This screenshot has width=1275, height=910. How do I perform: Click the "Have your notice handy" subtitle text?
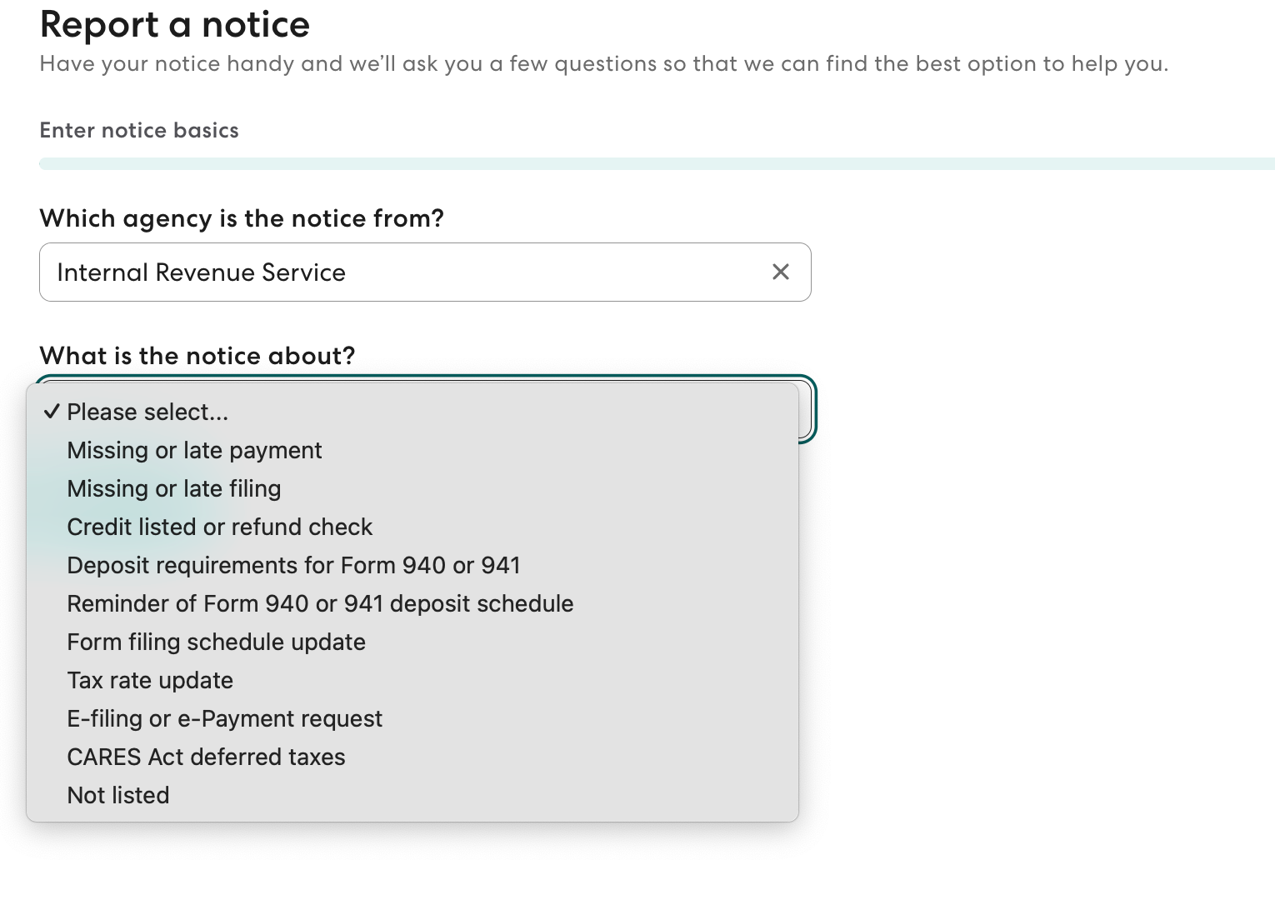click(x=603, y=64)
